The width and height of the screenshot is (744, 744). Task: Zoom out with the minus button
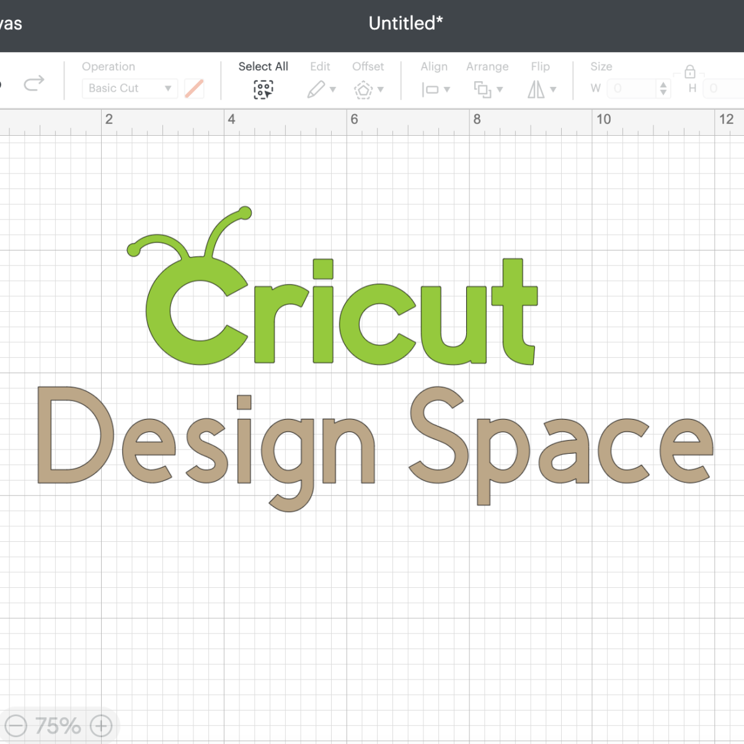click(15, 725)
